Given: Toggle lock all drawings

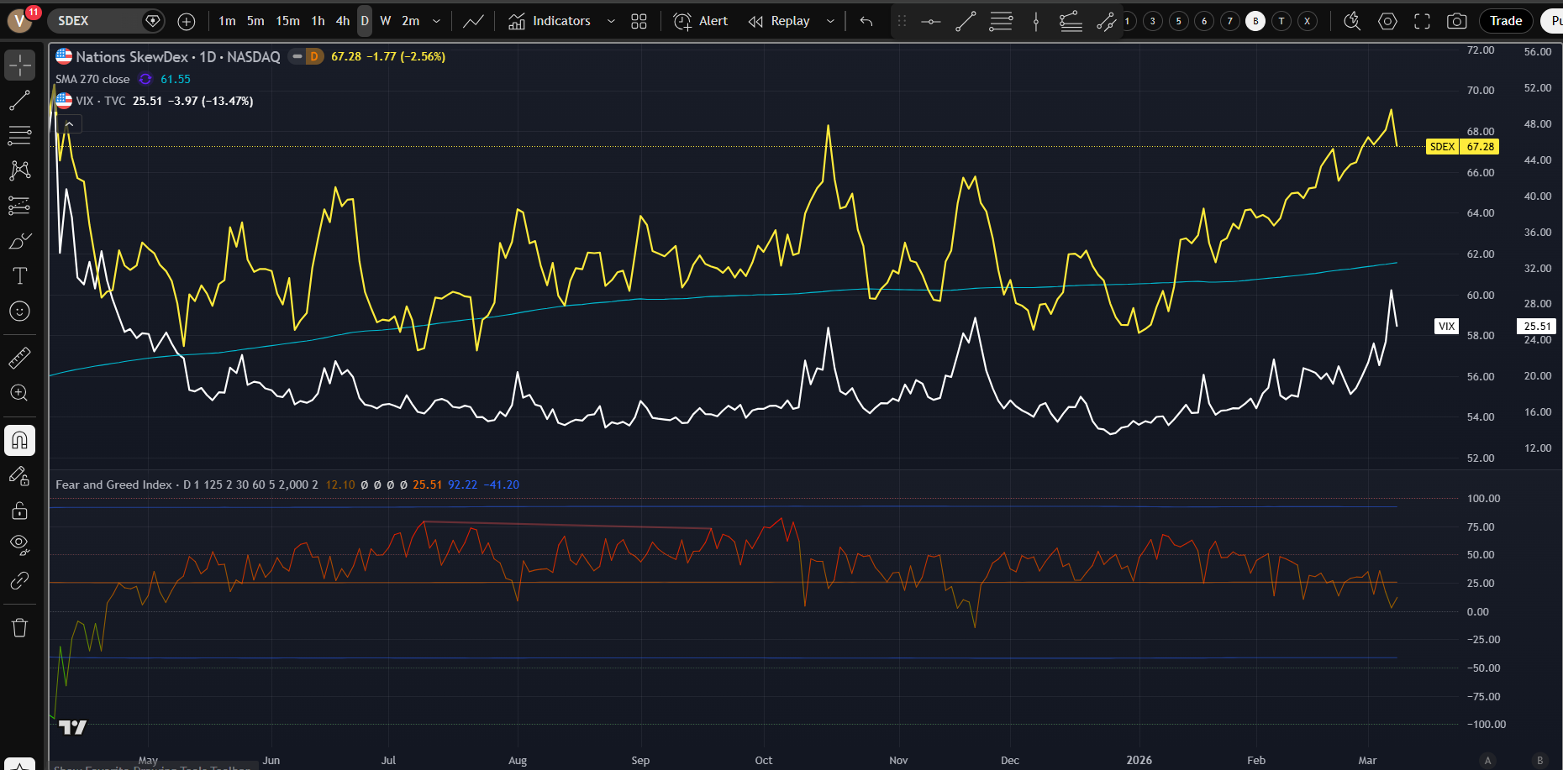Looking at the screenshot, I should (19, 511).
